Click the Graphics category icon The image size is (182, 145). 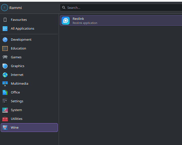(5, 66)
